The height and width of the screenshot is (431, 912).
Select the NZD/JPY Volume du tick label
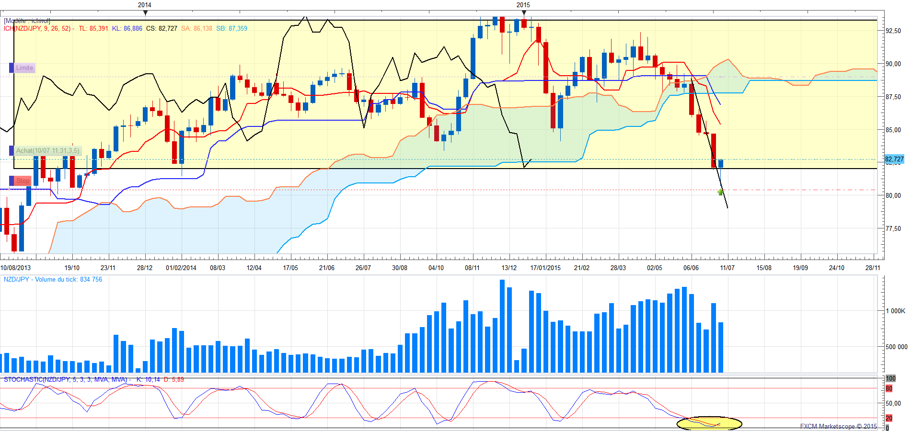point(53,280)
